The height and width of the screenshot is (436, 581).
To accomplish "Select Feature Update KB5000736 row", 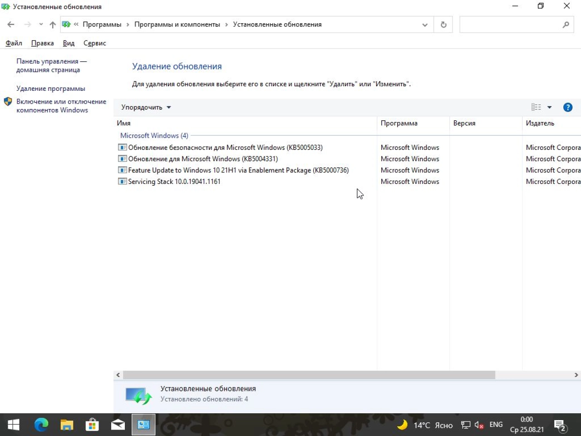I will click(x=347, y=170).
